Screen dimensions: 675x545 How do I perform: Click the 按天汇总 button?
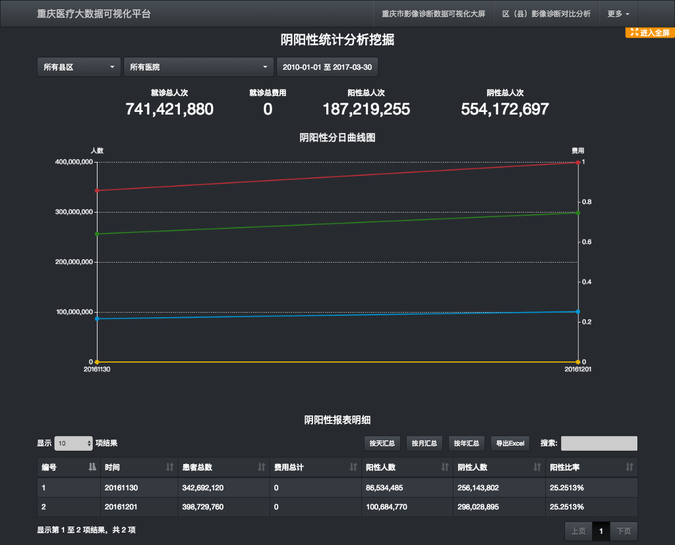coord(382,444)
